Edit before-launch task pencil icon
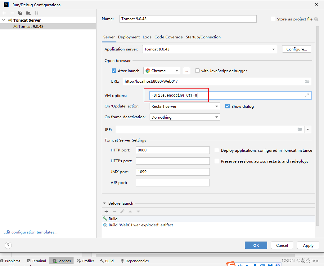 (122, 211)
